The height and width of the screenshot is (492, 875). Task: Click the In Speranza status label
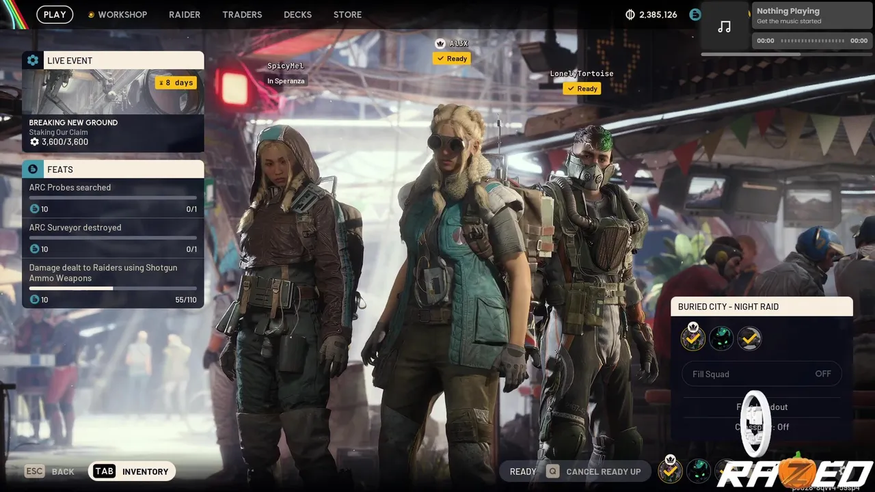[x=286, y=81]
